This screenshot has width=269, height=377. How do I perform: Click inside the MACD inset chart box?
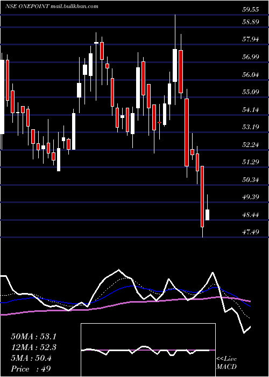click(148, 350)
